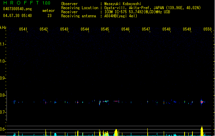Click the 0.8 kHz frequency axis label
Screen dimensions: 215x136
[x=3, y=95]
